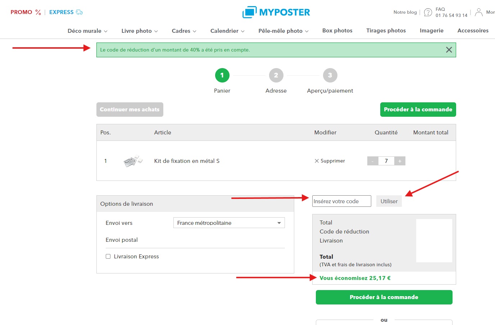Focus the Insérez votre code field
This screenshot has width=495, height=325.
(341, 201)
